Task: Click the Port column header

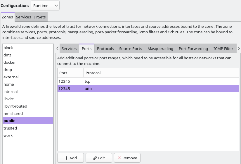Action: point(71,73)
